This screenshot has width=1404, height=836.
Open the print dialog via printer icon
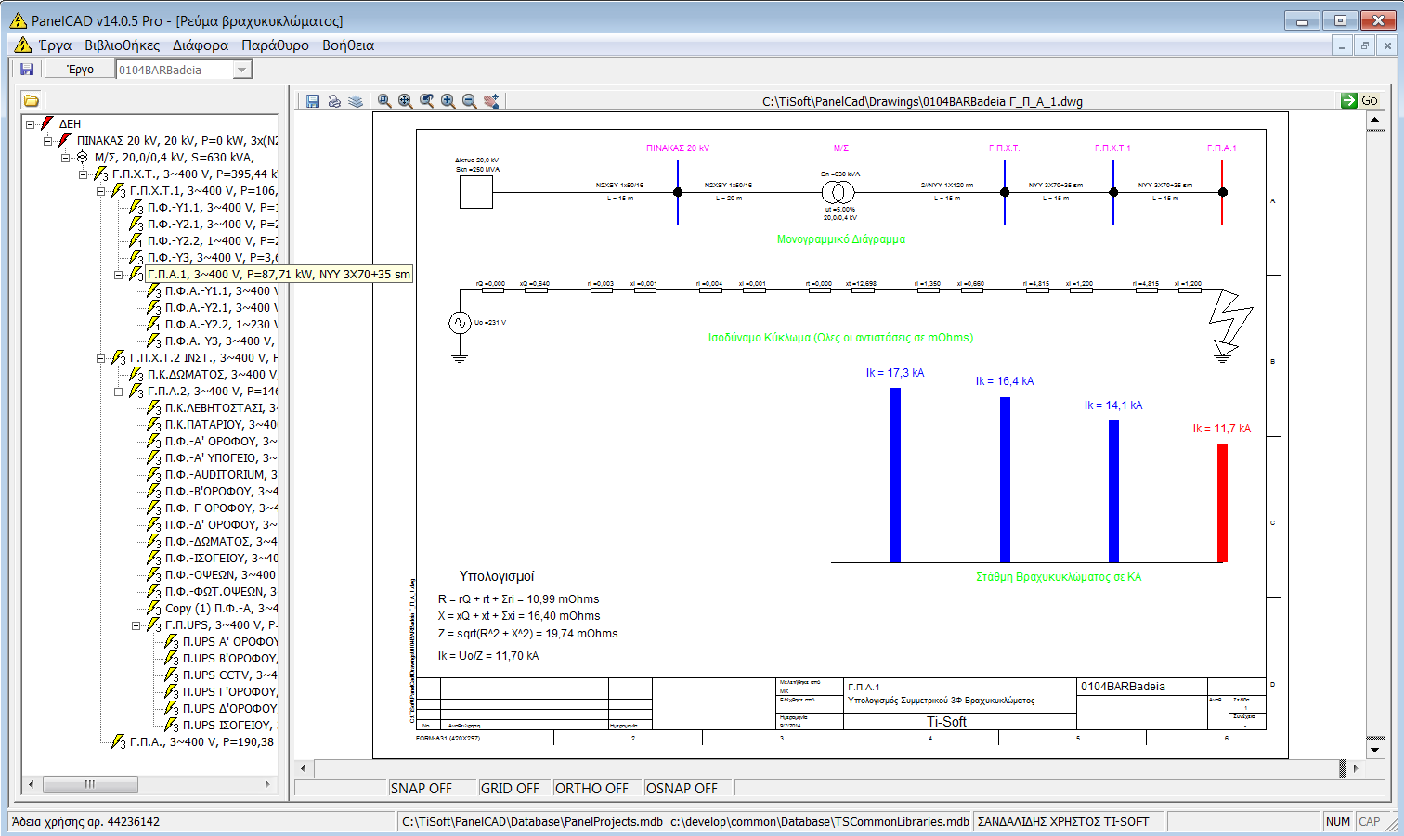click(x=334, y=102)
